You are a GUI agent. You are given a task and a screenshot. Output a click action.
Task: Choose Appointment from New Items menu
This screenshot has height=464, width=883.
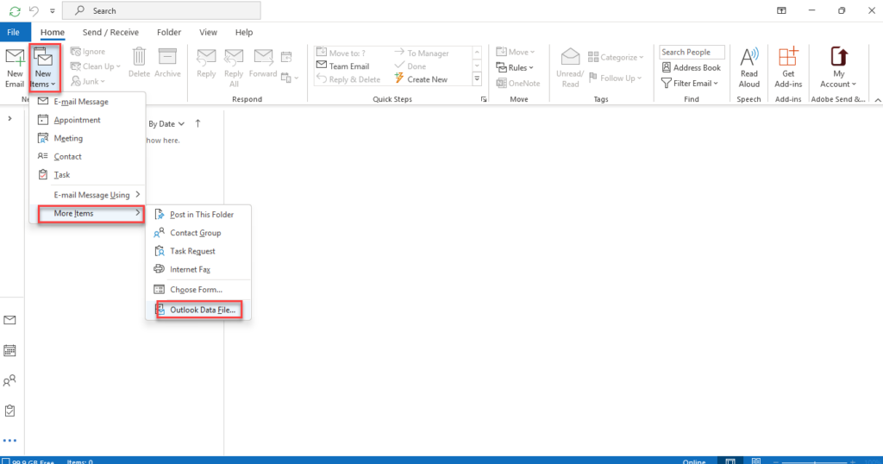click(88, 120)
